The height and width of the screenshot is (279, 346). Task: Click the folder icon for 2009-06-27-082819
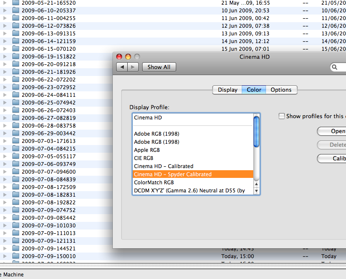[16, 118]
